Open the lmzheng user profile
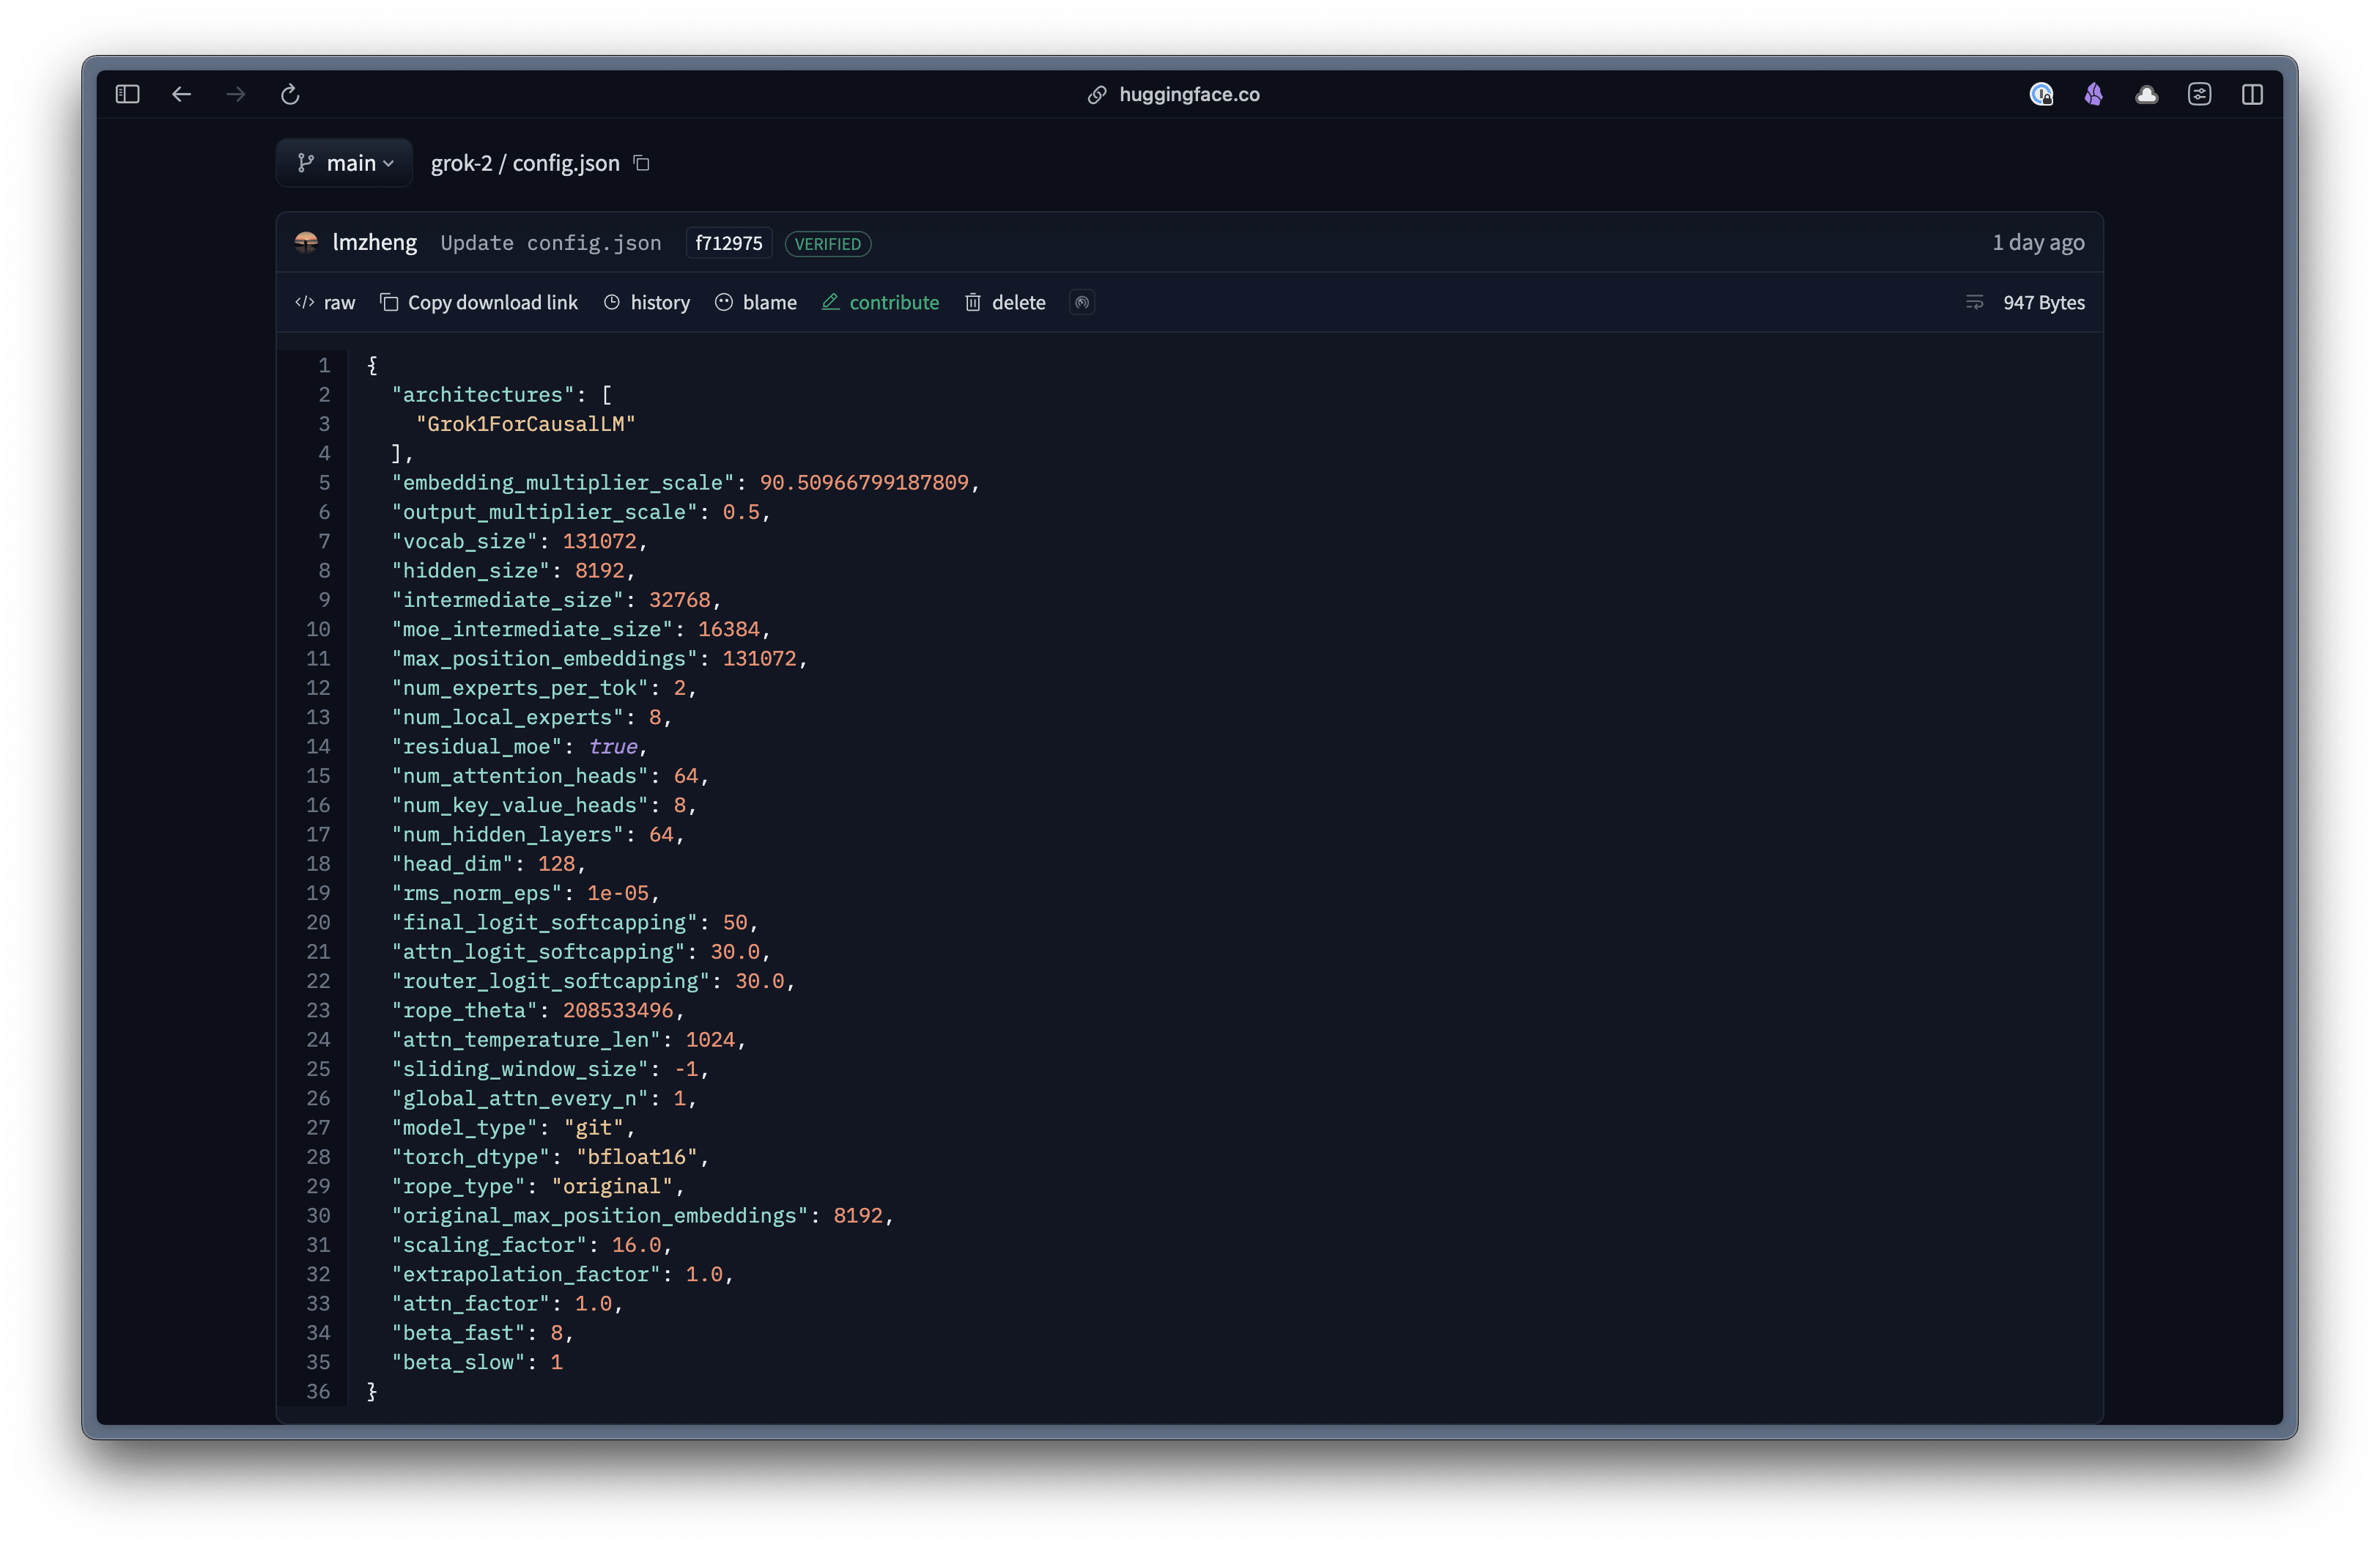Screen dimensions: 2380x1548 [375, 242]
